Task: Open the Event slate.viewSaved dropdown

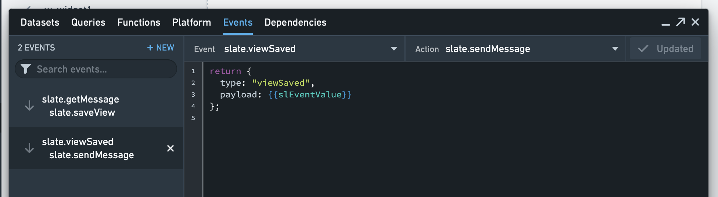Action: coord(294,49)
